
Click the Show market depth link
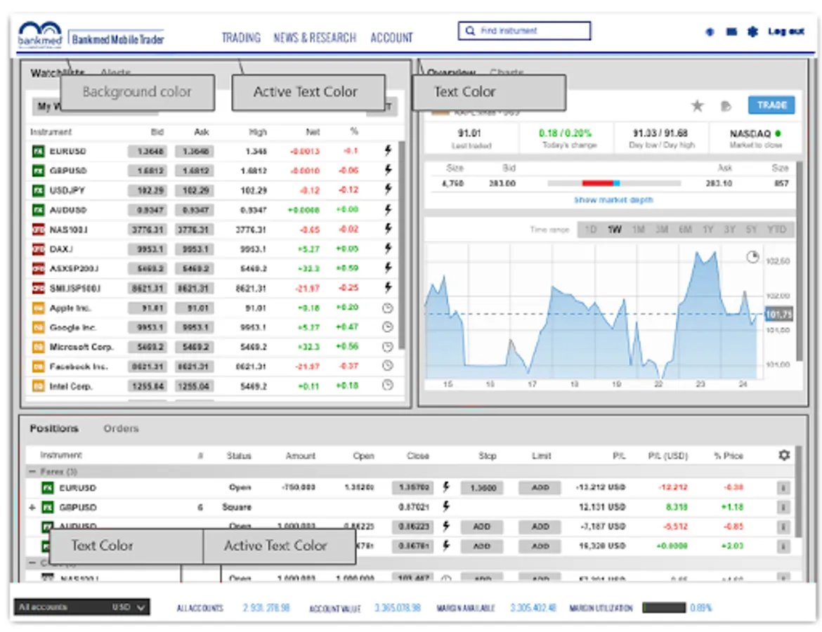(613, 200)
